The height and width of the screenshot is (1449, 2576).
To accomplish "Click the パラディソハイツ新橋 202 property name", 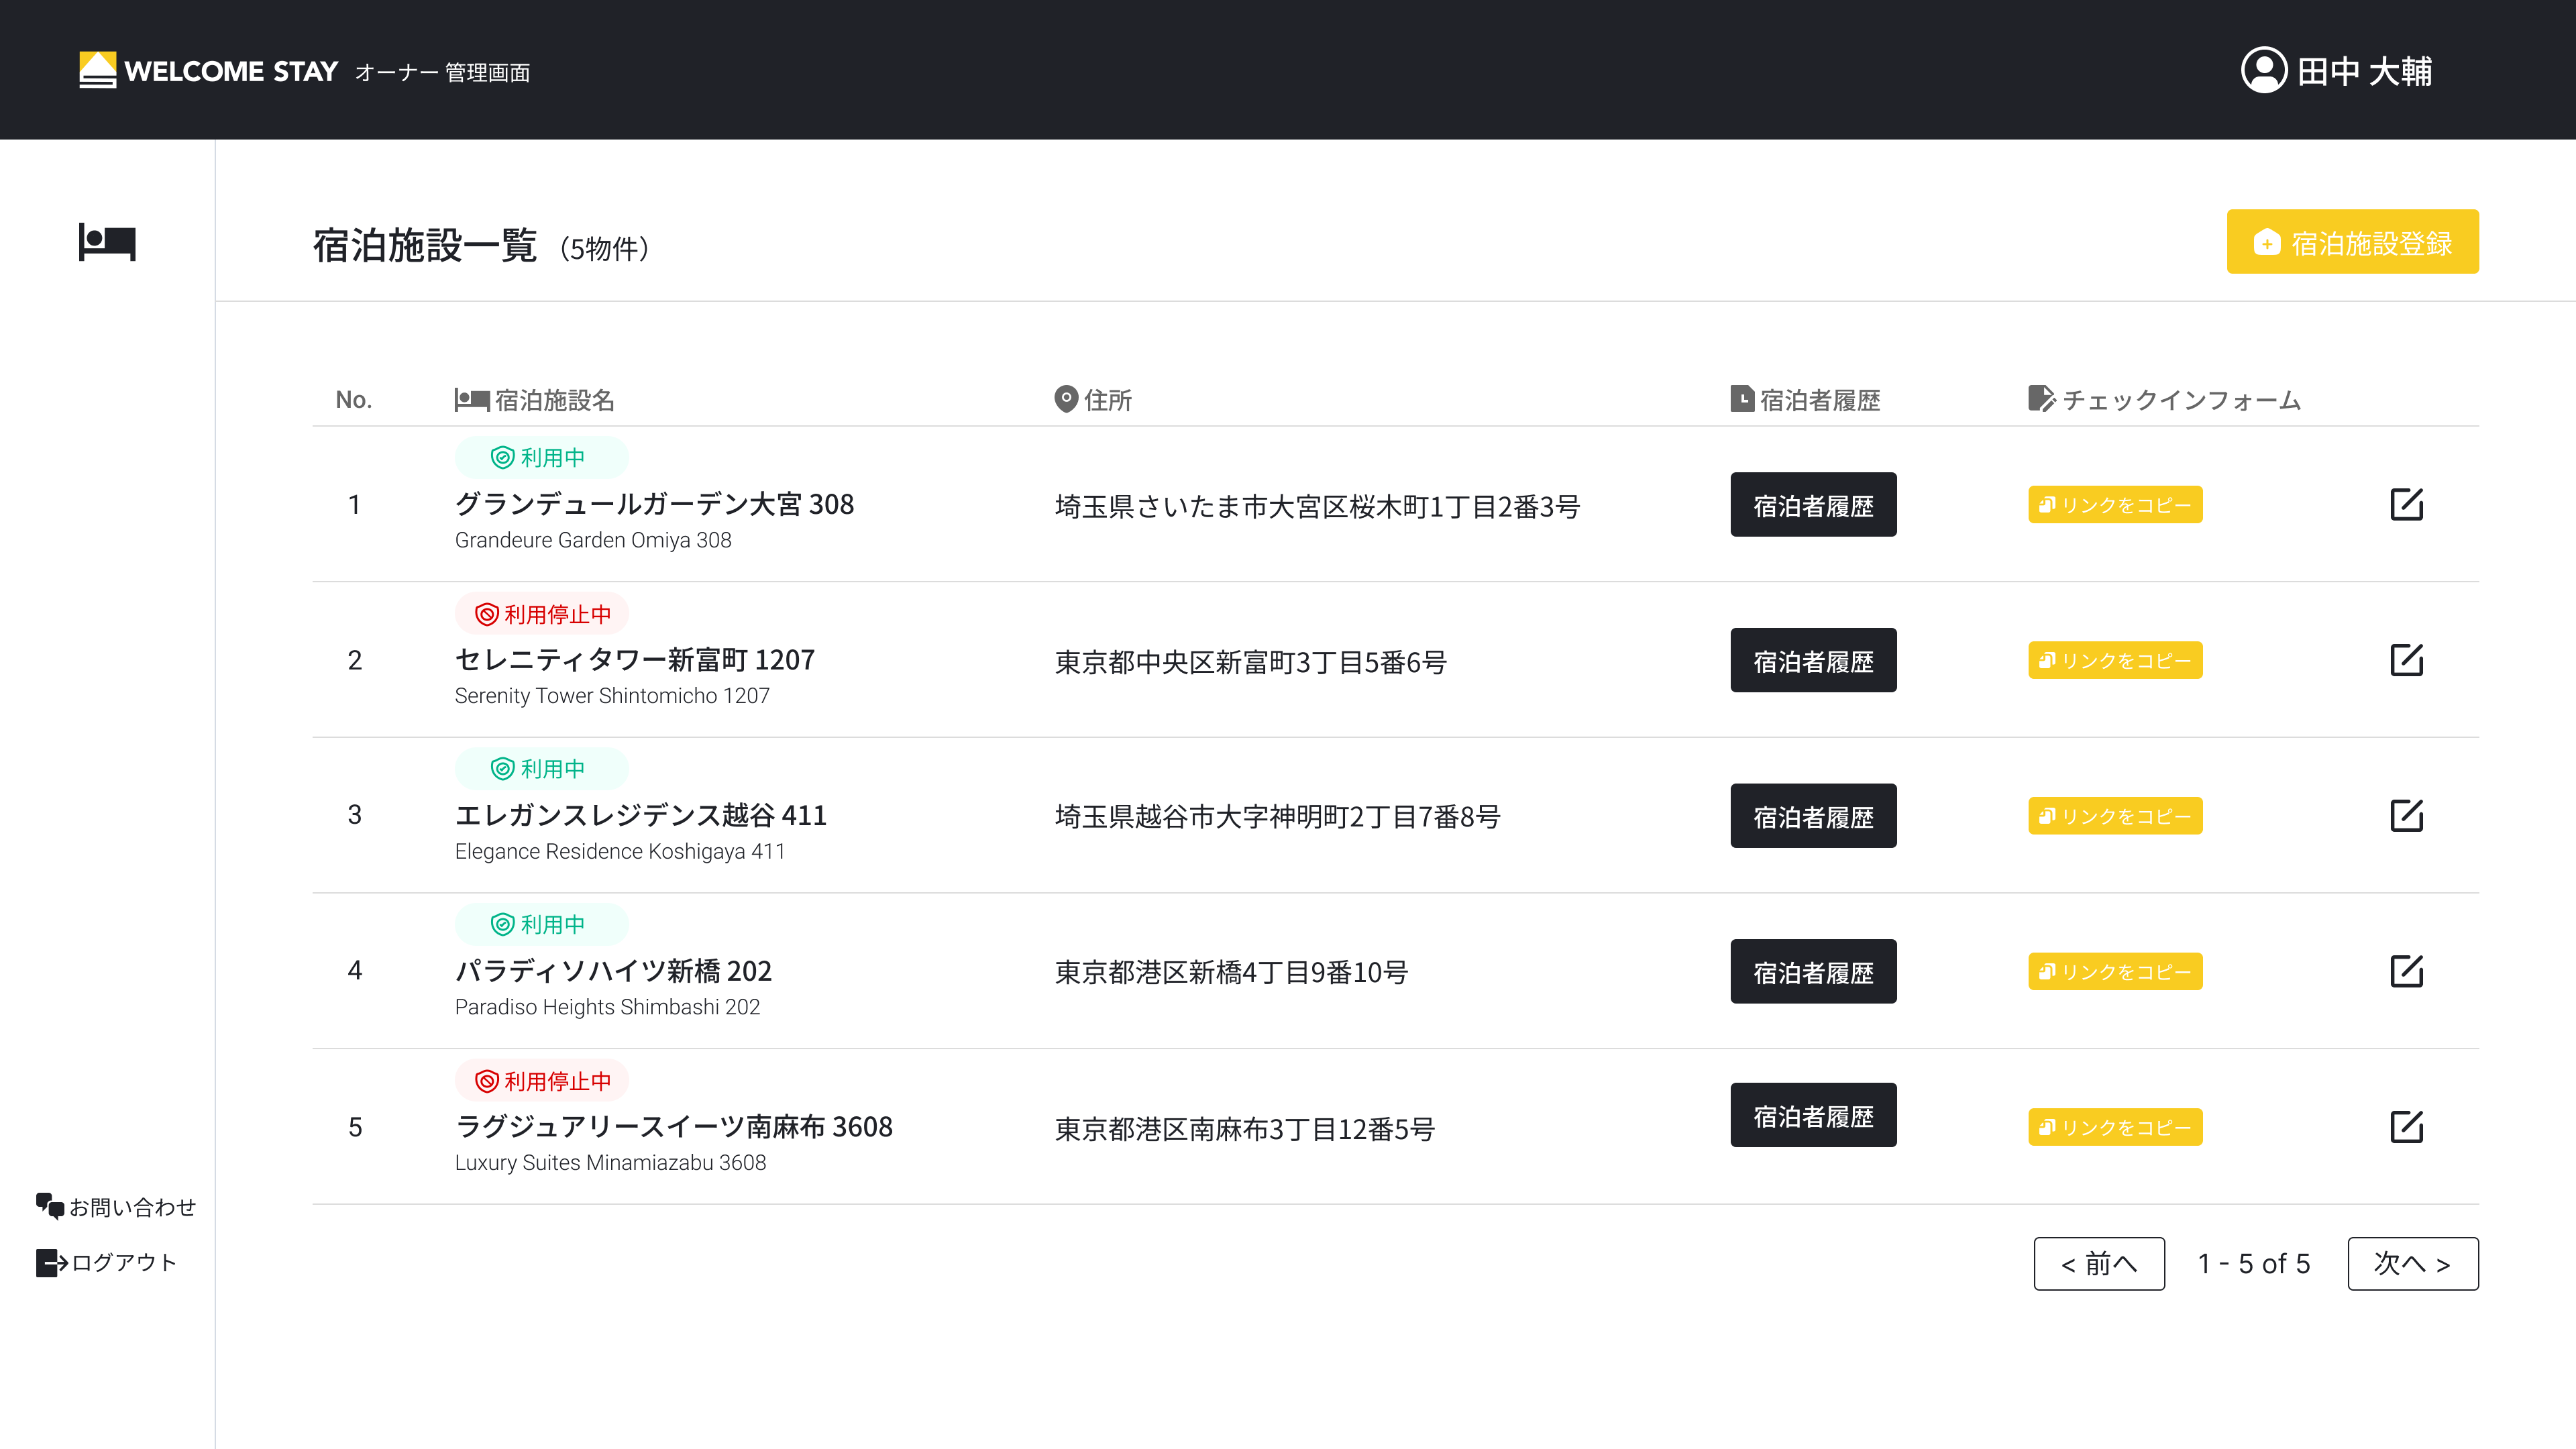I will 613,971.
